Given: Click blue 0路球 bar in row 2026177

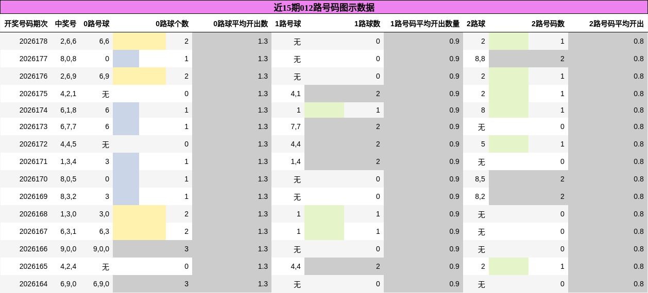Looking at the screenshot, I should click(x=126, y=59).
